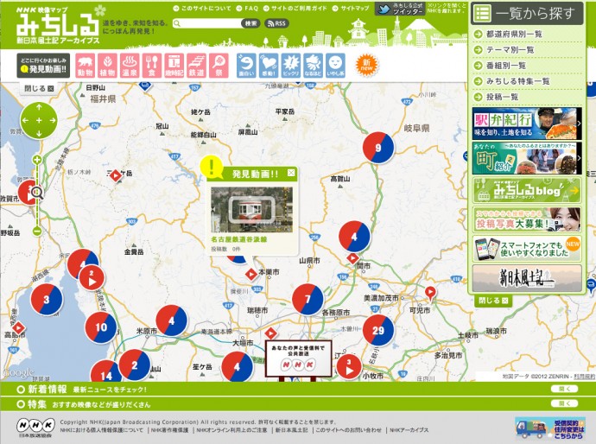Open the cluster marker numbered 9
This screenshot has height=444, width=596.
[x=377, y=148]
